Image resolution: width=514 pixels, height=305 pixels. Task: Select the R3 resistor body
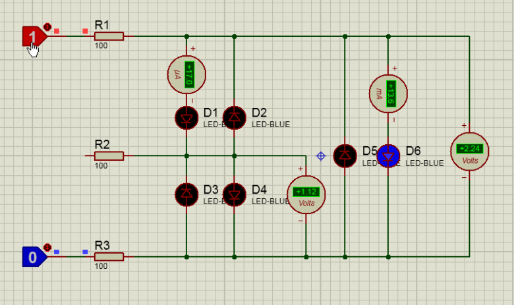109,256
